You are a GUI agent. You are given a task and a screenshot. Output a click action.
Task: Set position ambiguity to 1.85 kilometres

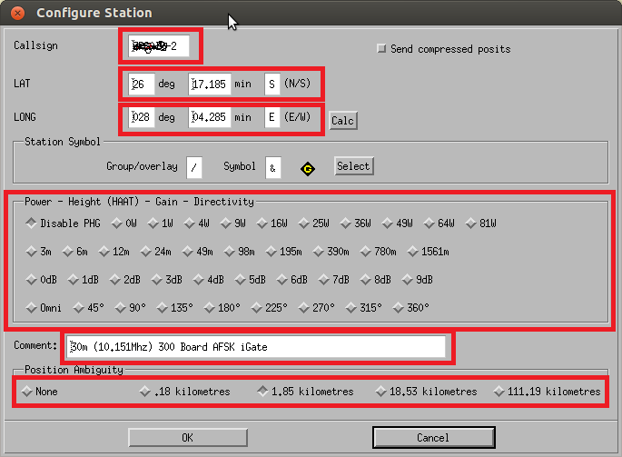pyautogui.click(x=305, y=392)
